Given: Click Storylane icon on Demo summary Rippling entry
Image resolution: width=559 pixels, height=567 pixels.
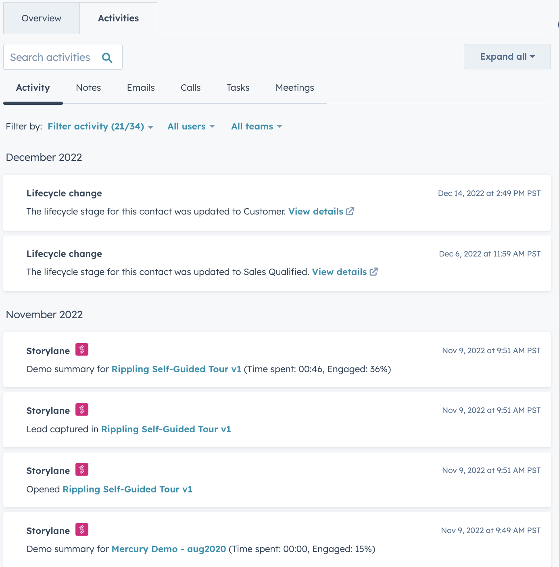Looking at the screenshot, I should click(x=82, y=350).
